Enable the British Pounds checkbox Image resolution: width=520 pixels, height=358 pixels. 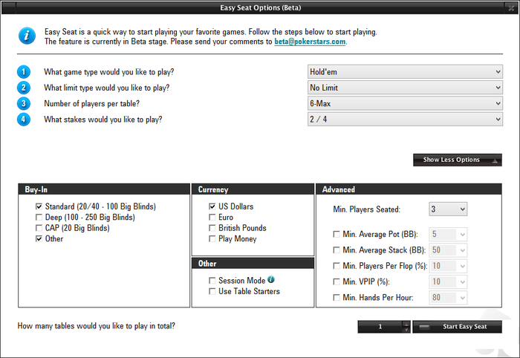(212, 228)
